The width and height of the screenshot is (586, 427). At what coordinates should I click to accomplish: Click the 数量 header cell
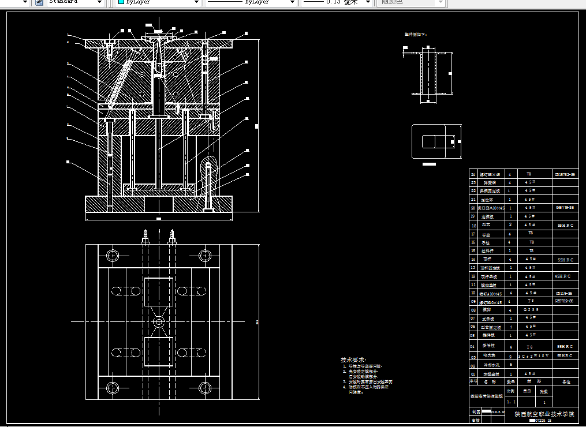tap(510, 382)
